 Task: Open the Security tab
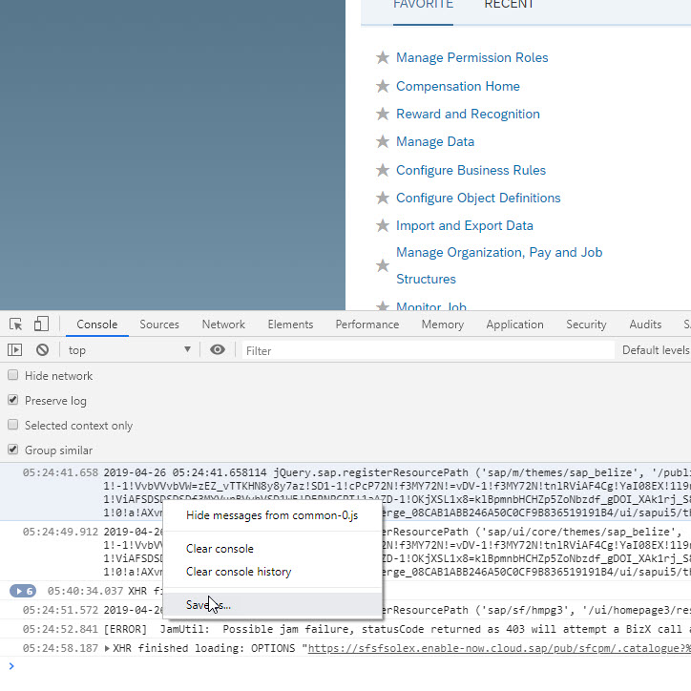[x=586, y=325]
